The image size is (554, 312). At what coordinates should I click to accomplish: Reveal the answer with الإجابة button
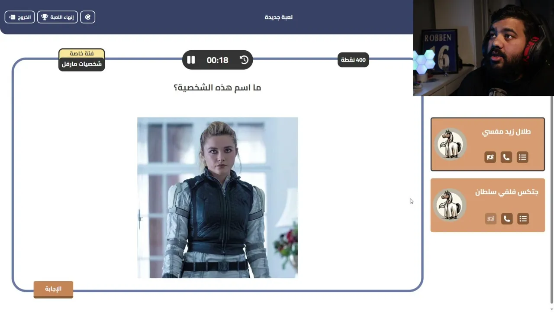53,289
